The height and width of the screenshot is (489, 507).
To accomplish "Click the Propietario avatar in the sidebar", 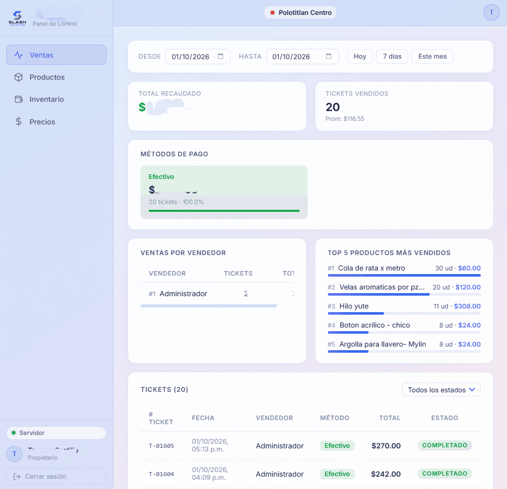I will pyautogui.click(x=14, y=454).
